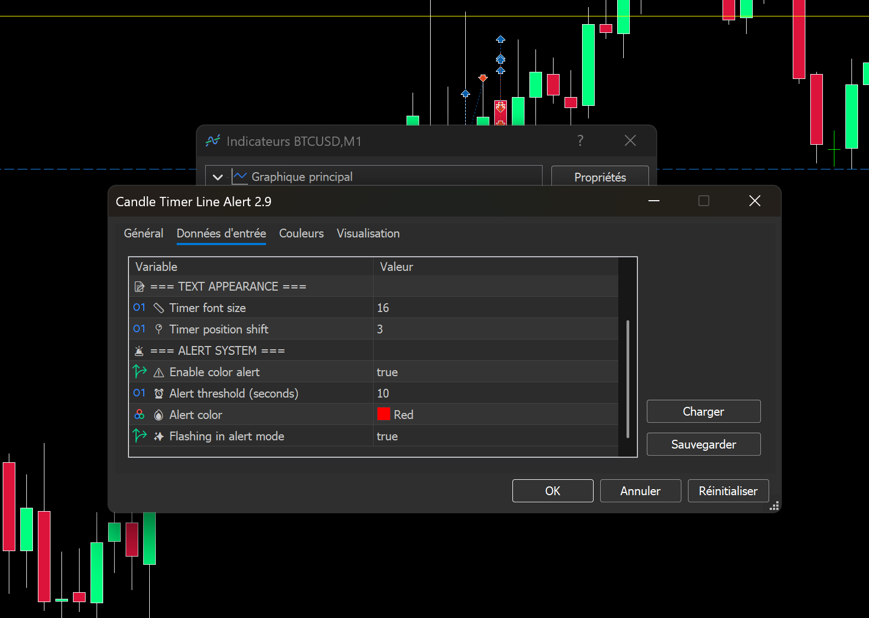The width and height of the screenshot is (869, 618).
Task: Toggle the Enable color alert true value
Action: [387, 372]
